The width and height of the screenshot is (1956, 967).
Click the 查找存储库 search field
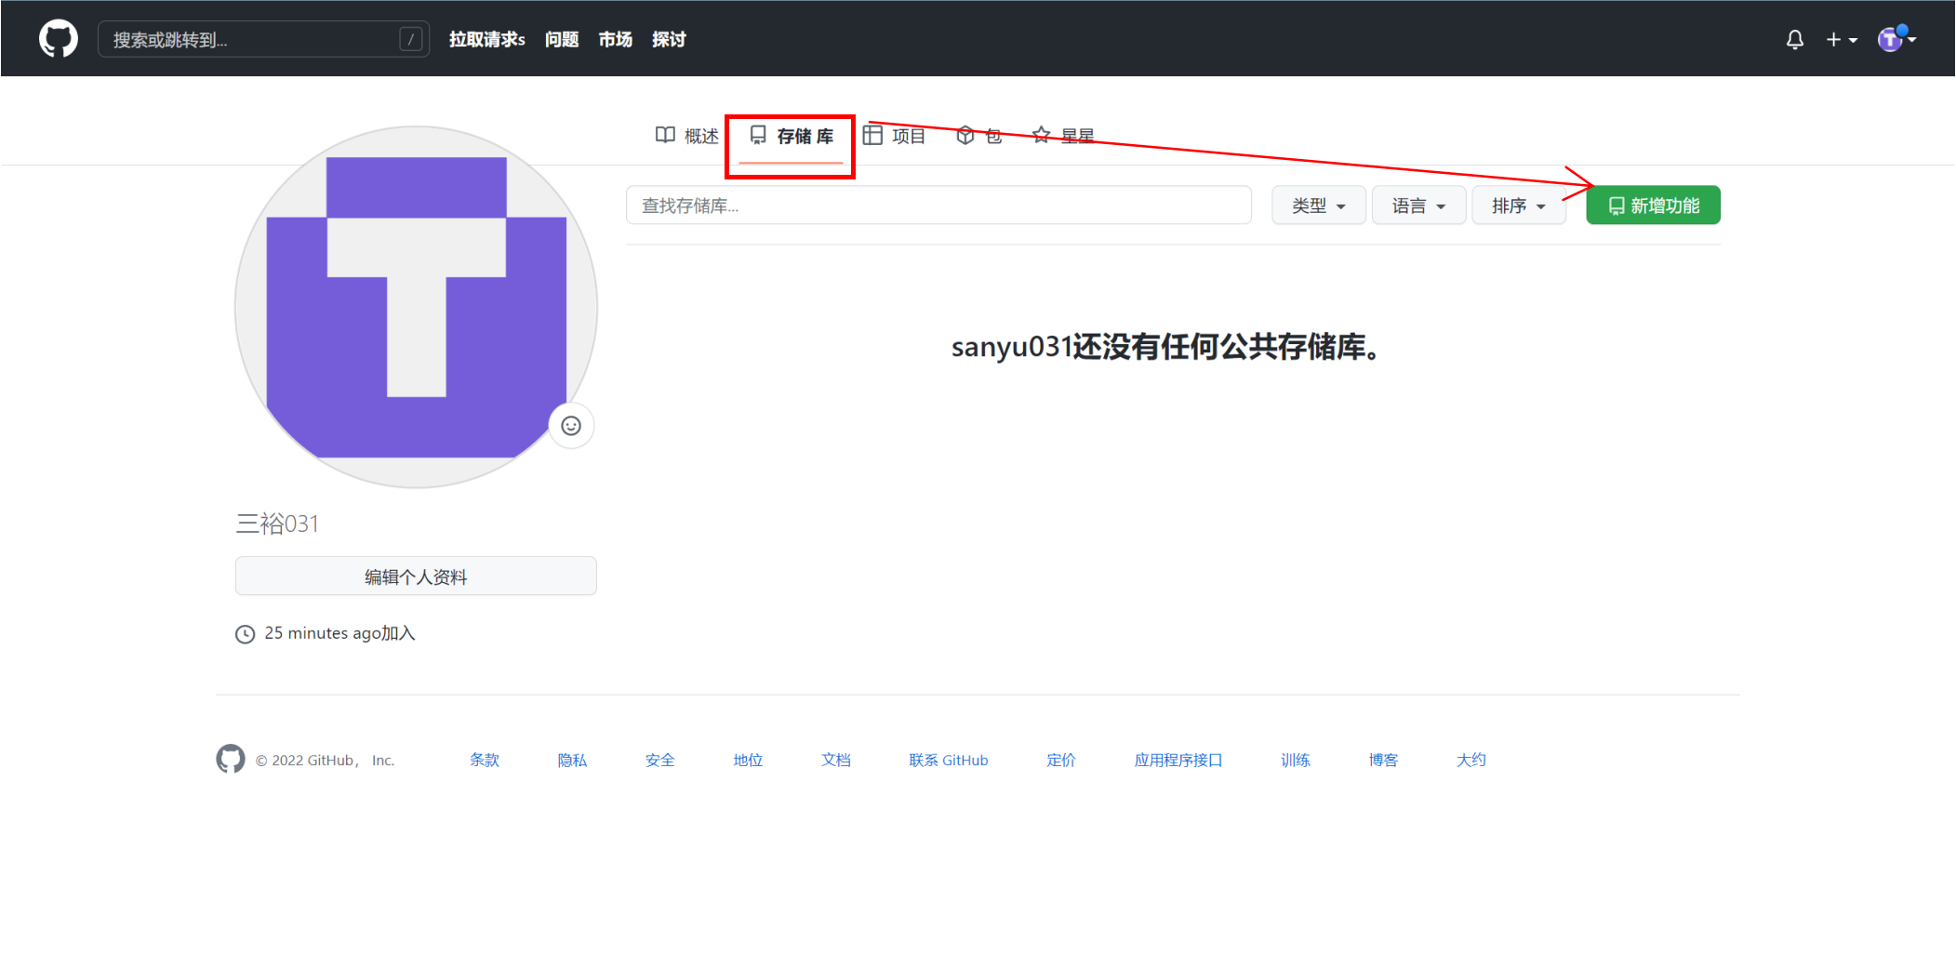pos(938,205)
